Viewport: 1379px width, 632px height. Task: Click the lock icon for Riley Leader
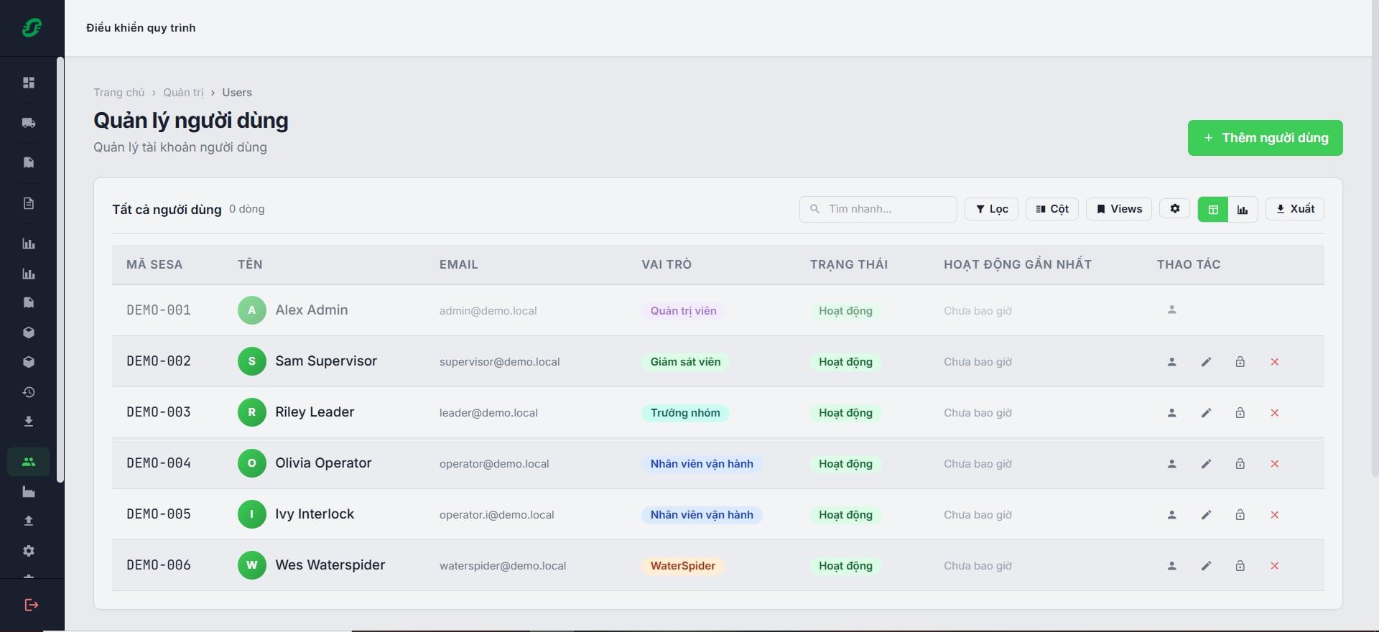[x=1240, y=413]
